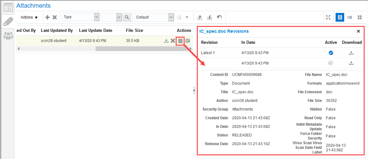Click the File Name value 'IC_spec.doc'
Viewport: 368px width, 159px height.
point(337,75)
